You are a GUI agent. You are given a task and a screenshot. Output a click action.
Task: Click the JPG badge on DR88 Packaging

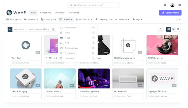click(38, 86)
